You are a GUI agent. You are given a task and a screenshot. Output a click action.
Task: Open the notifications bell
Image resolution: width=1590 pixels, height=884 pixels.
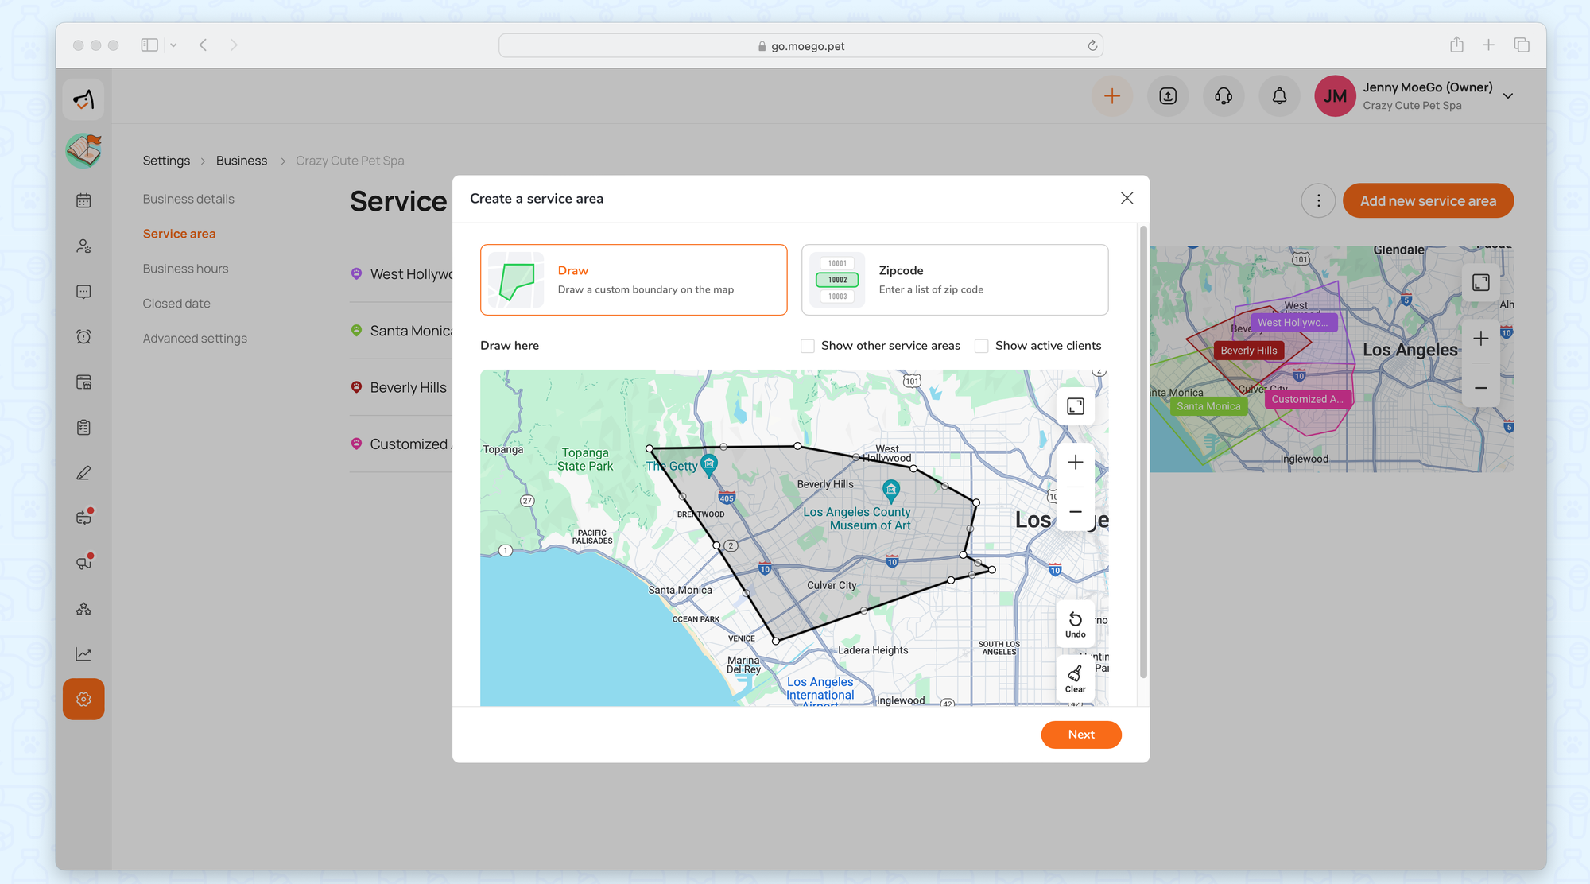pyautogui.click(x=1279, y=96)
